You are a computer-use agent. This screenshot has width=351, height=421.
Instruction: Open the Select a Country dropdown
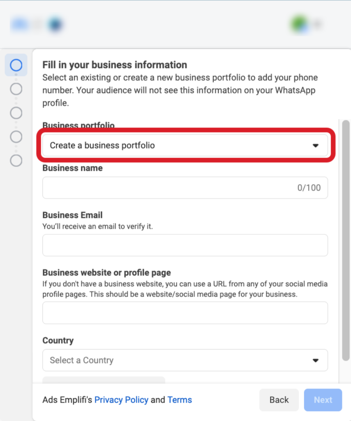point(185,360)
